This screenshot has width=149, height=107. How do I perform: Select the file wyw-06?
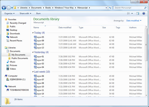point(41,76)
